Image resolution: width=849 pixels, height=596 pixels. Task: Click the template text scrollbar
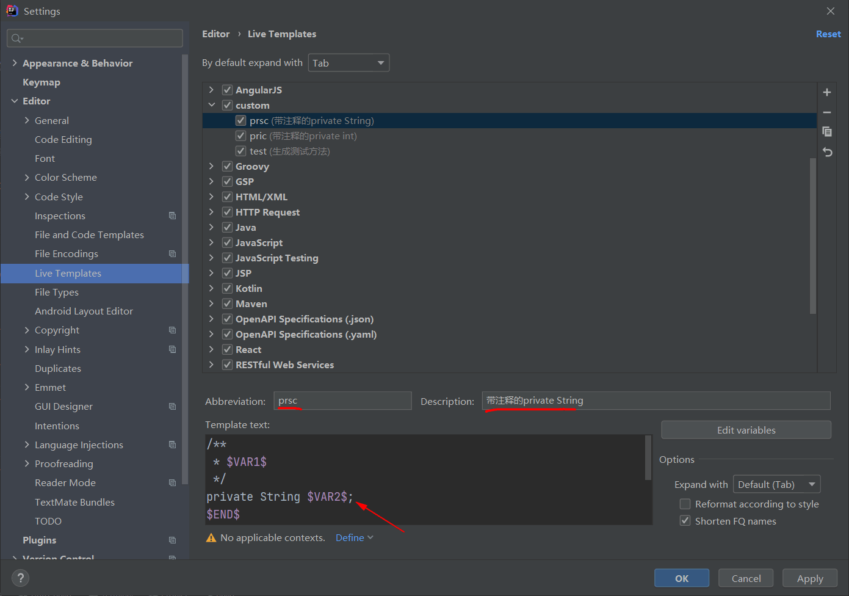648,457
